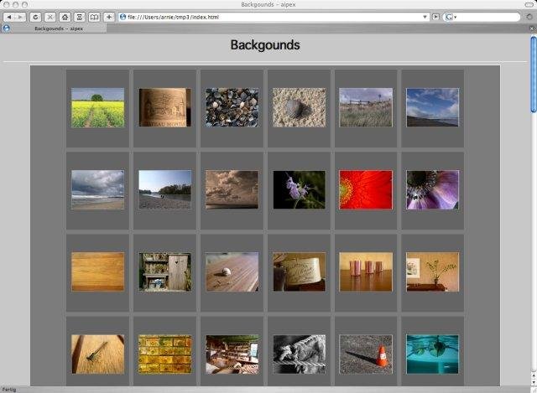Open the grassy dune fence thumbnail
Image resolution: width=537 pixels, height=393 pixels.
[366, 107]
